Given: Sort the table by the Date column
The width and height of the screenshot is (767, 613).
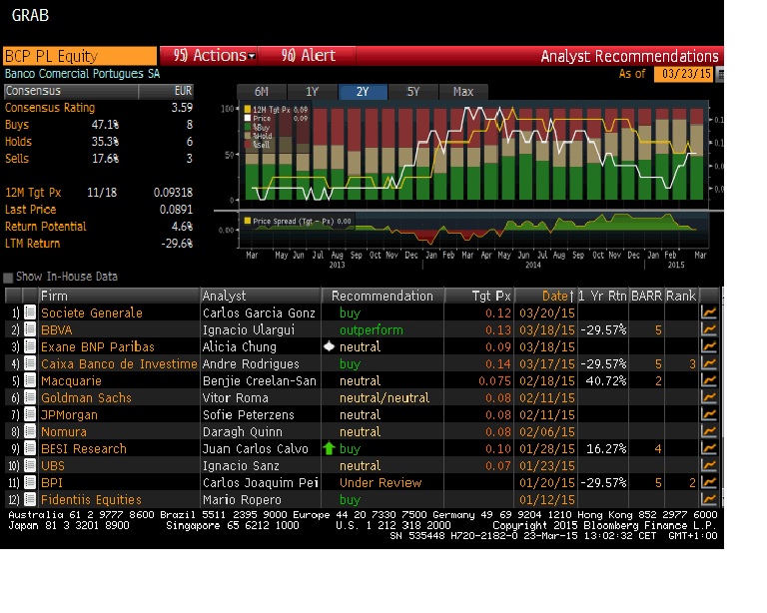Looking at the screenshot, I should tap(555, 296).
